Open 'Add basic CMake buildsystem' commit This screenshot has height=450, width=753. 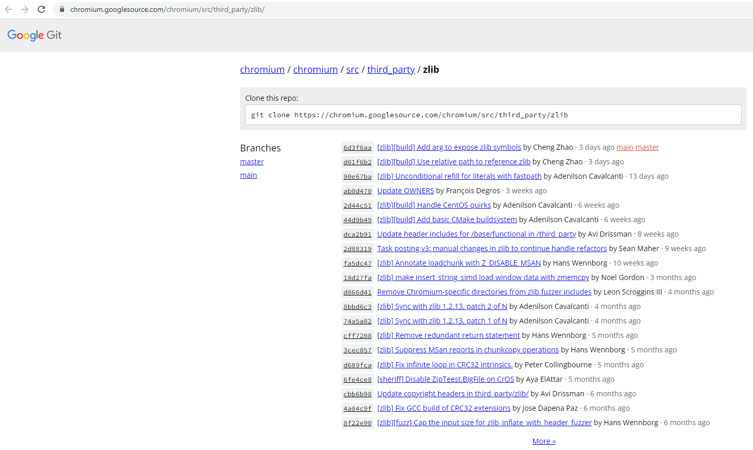click(447, 220)
